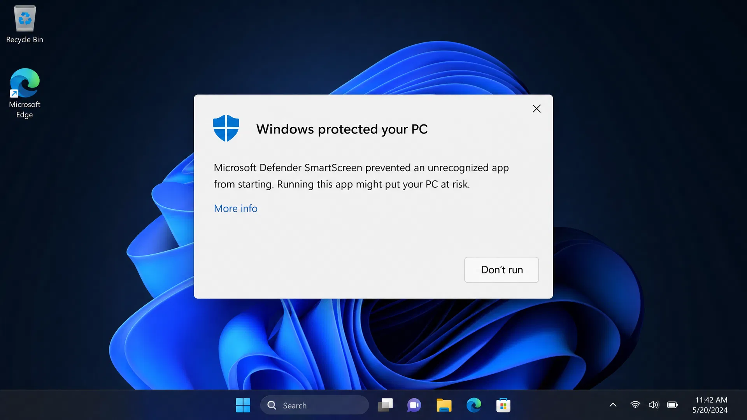Click the battery status tray icon
This screenshot has height=420, width=747.
tap(672, 405)
